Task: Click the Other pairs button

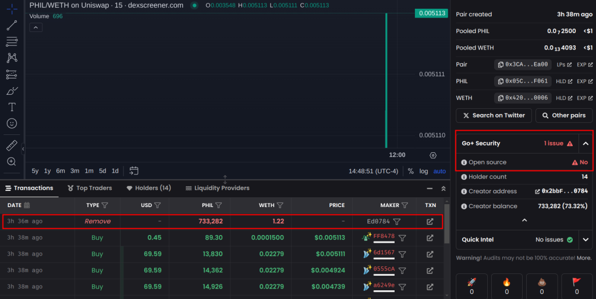Action: pos(563,115)
